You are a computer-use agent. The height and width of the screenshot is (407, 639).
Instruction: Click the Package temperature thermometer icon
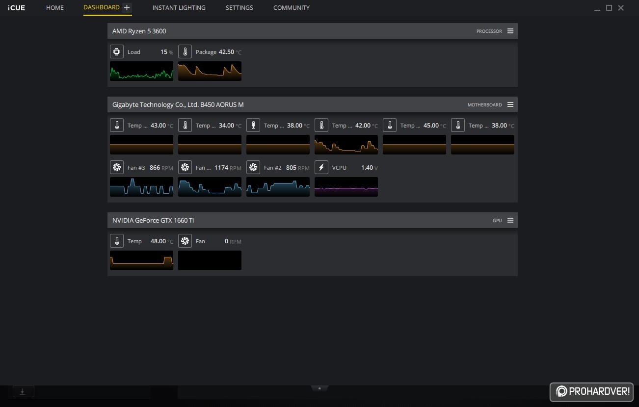(185, 51)
